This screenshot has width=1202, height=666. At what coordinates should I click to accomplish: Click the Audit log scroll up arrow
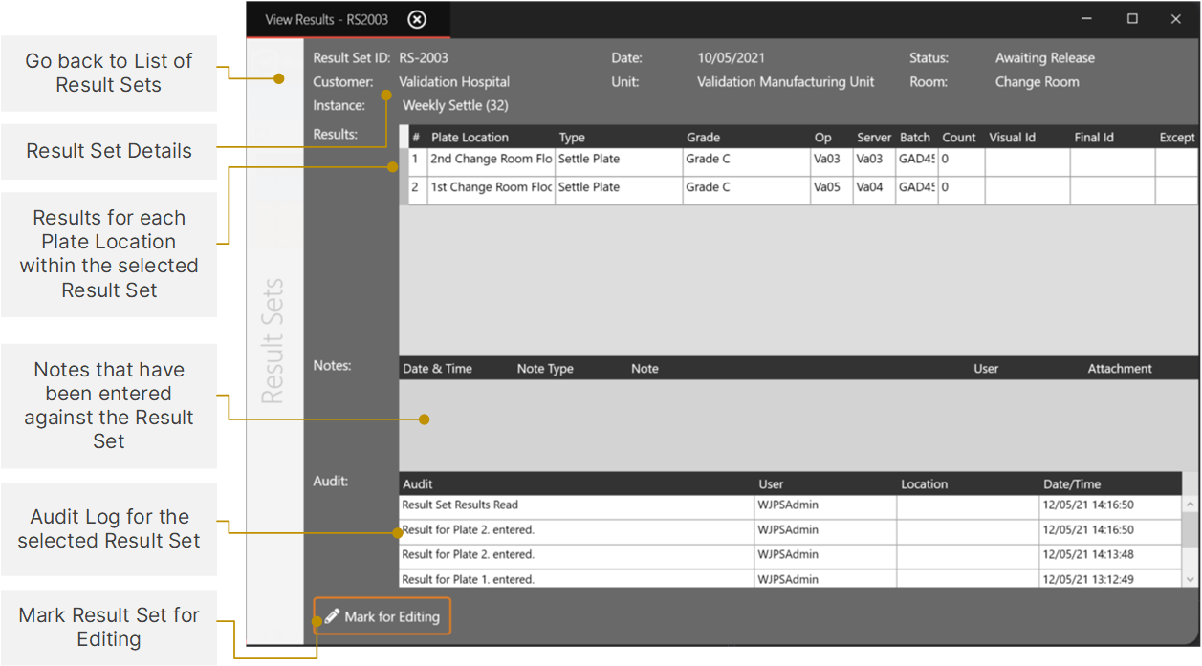(x=1190, y=505)
